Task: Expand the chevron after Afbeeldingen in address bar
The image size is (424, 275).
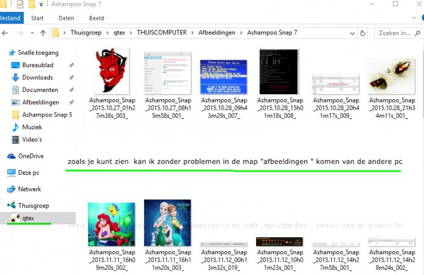Action: click(241, 33)
